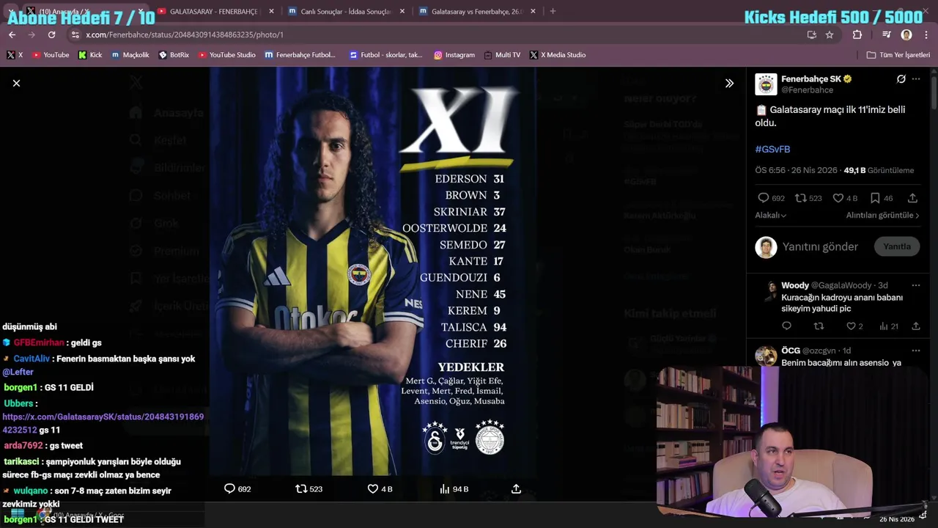Open the Kick bookmark
Viewport: 938px width, 528px height.
tap(90, 55)
